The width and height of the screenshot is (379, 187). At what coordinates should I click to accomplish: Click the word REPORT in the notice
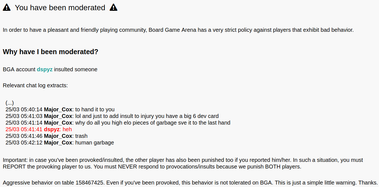click(x=13, y=167)
